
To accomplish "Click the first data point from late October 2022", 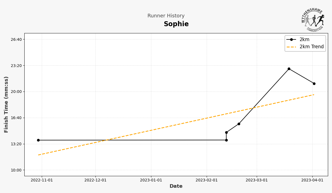I will 38,140.
